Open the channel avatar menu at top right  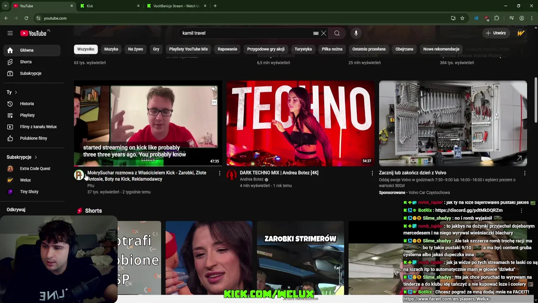click(521, 33)
